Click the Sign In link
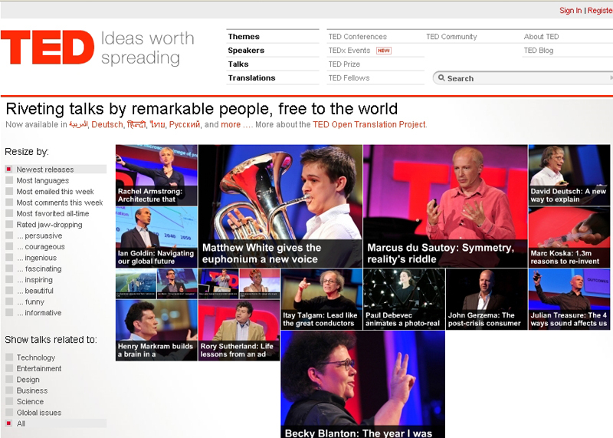 [570, 10]
